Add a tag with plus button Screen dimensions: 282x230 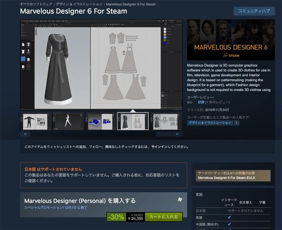pos(236,123)
